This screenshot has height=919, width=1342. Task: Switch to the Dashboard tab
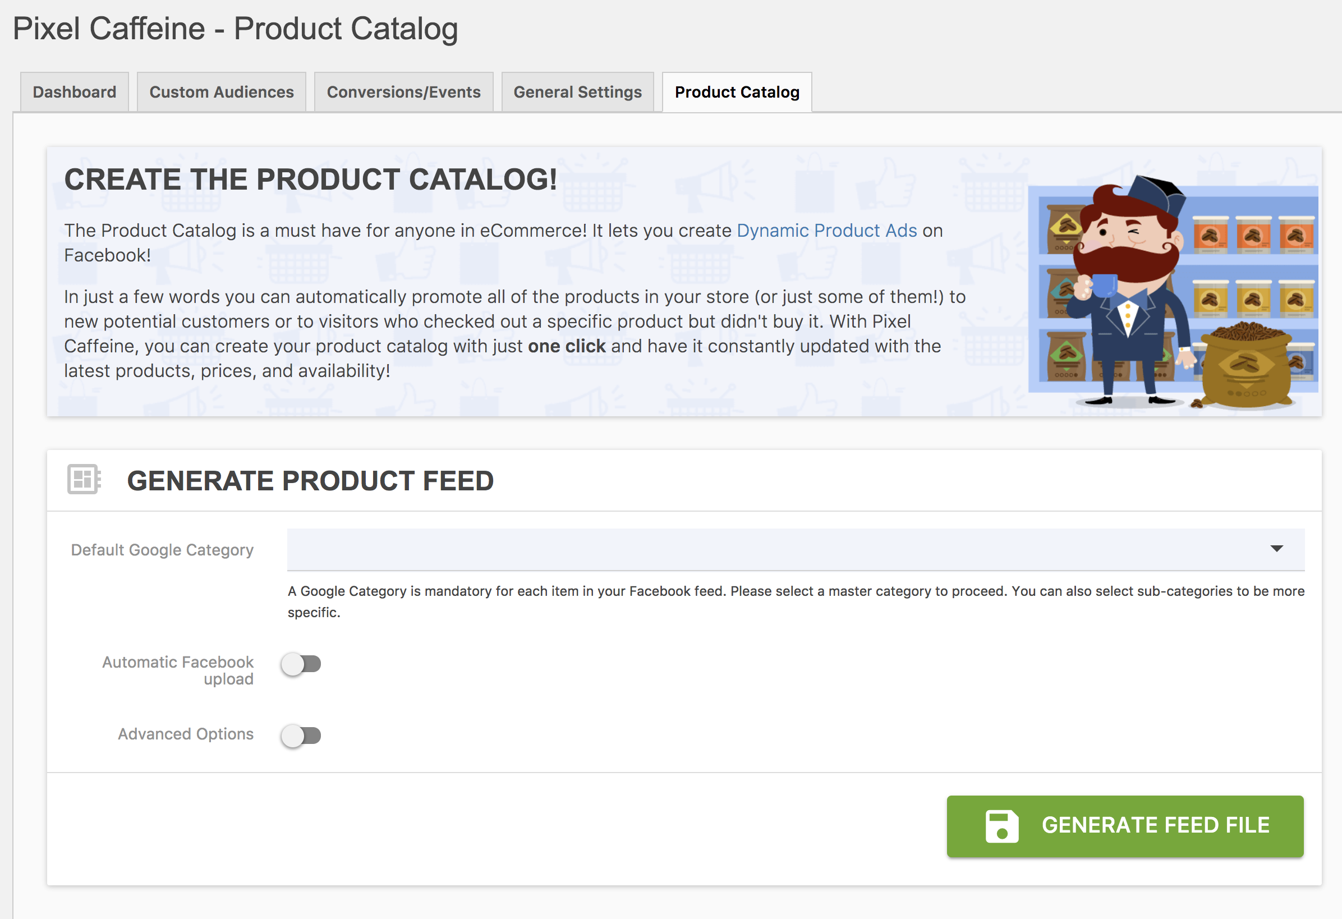(75, 93)
